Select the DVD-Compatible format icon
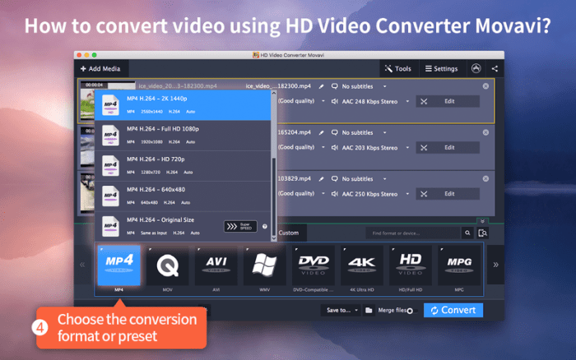 click(x=314, y=265)
